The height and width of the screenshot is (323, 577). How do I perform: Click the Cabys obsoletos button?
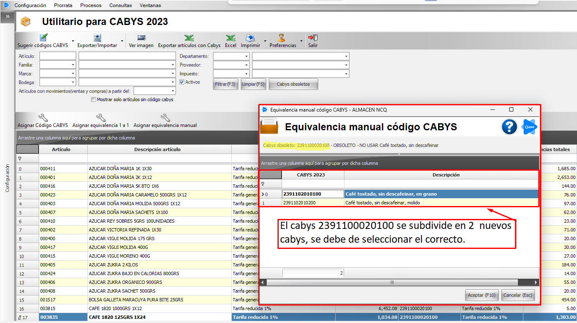(293, 84)
